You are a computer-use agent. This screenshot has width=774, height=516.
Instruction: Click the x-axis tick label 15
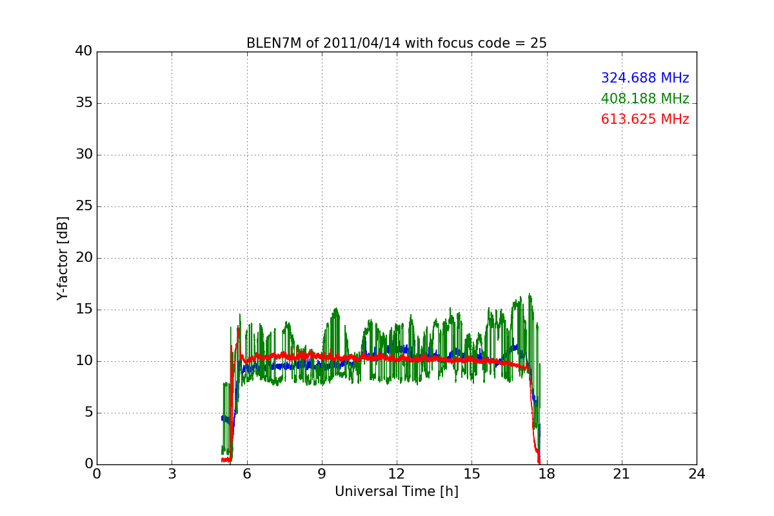click(x=471, y=474)
